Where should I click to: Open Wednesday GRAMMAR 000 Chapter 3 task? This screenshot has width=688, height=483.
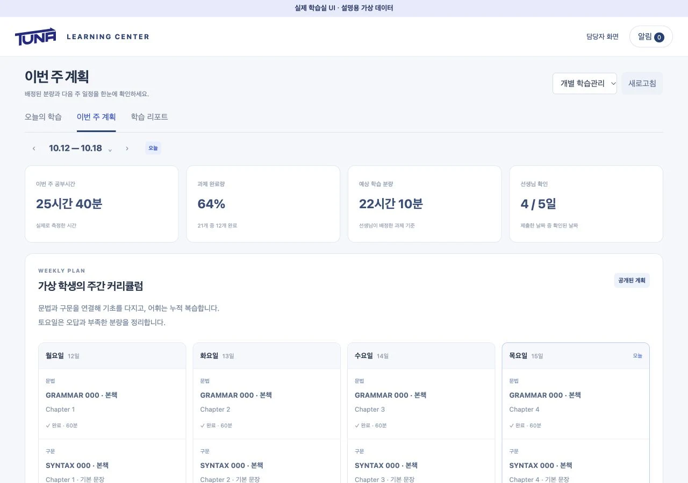point(421,404)
